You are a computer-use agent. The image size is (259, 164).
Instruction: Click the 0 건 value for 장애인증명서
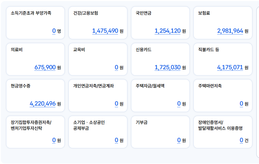coord(241,140)
